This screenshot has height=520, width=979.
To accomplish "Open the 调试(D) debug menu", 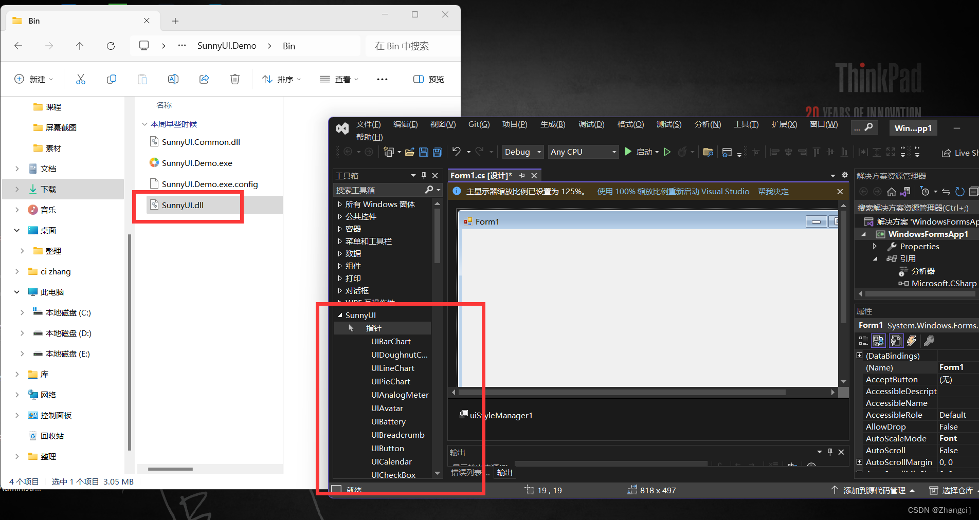I will 591,124.
